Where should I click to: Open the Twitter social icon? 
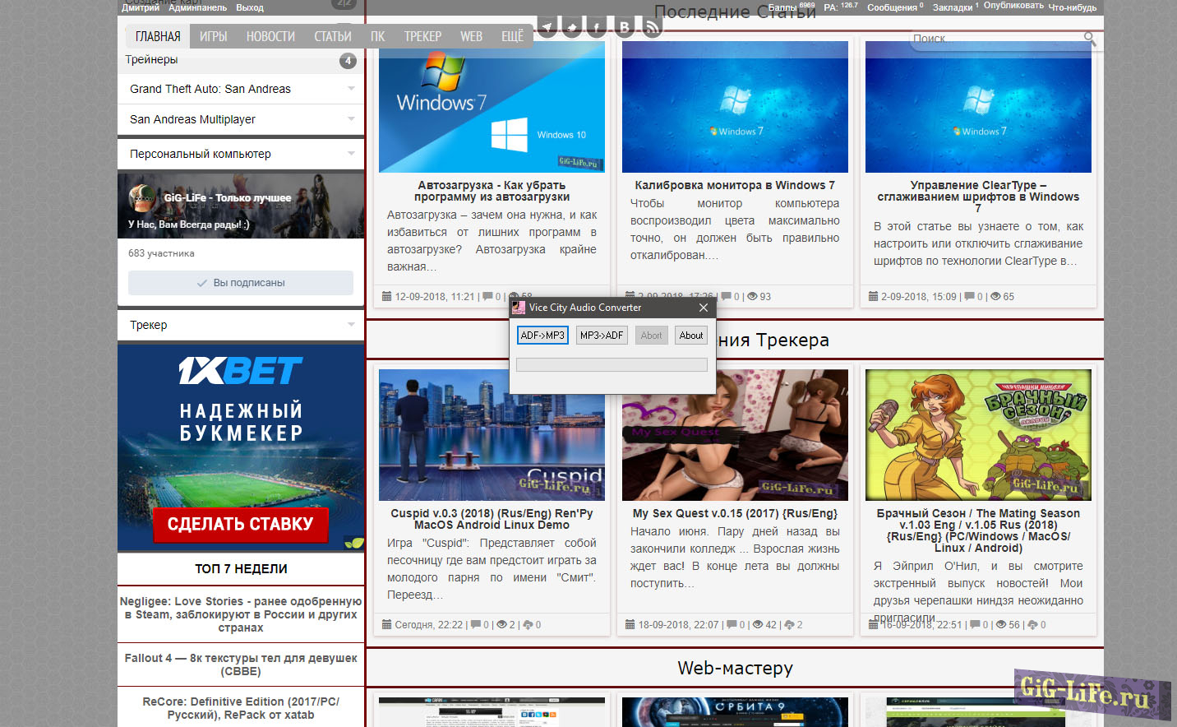573,27
